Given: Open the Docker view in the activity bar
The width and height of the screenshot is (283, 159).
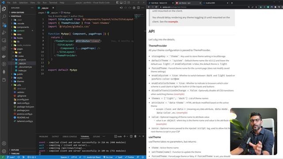Looking at the screenshot, I should (x=4, y=56).
